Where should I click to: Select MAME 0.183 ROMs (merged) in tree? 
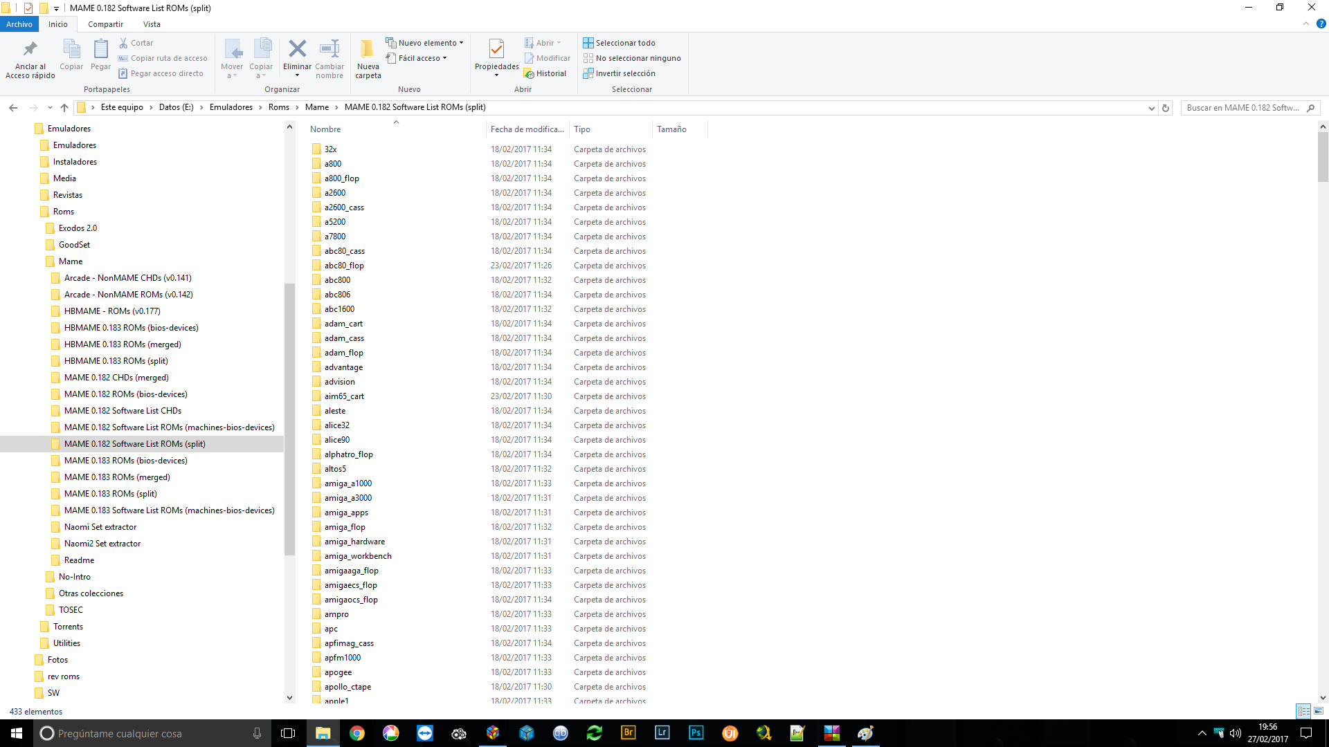[x=117, y=477]
